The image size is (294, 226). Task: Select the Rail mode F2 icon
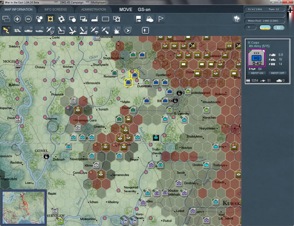pos(18,30)
